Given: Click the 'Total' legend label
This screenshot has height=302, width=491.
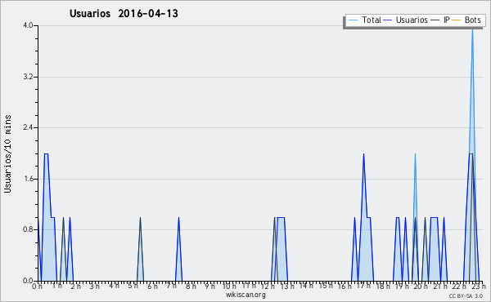Looking at the screenshot, I should coord(372,20).
